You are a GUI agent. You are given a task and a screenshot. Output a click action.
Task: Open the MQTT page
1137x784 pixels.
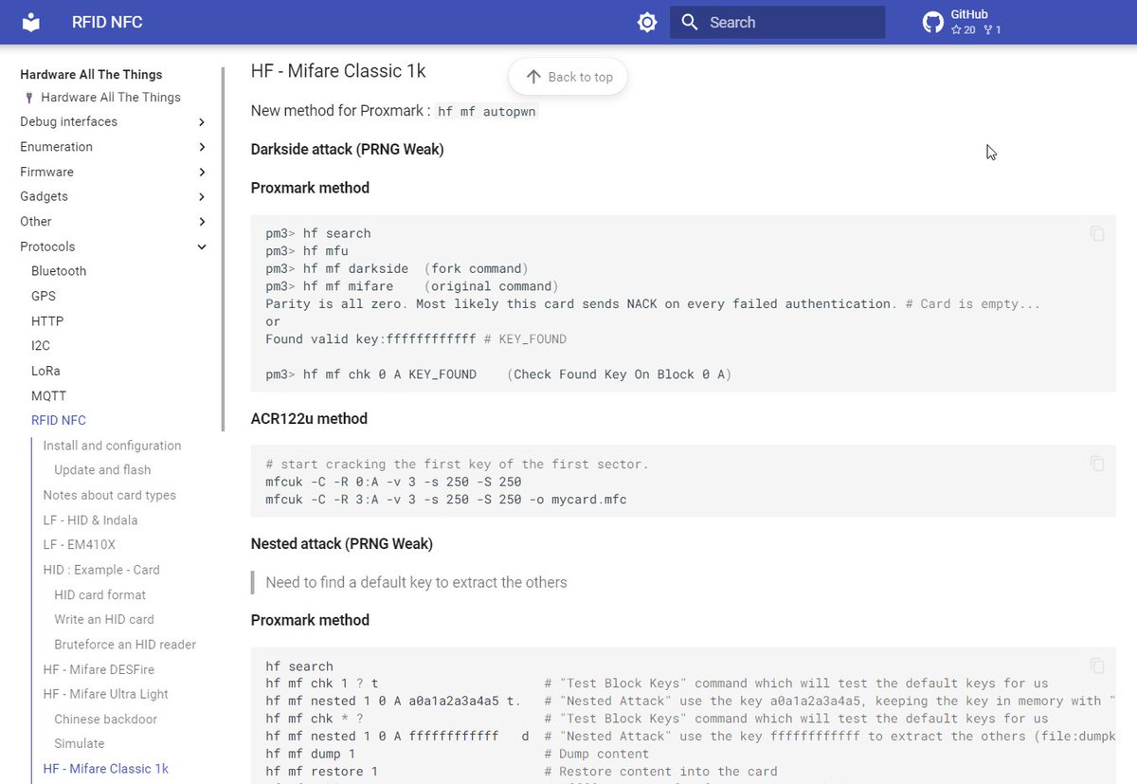[x=48, y=396]
